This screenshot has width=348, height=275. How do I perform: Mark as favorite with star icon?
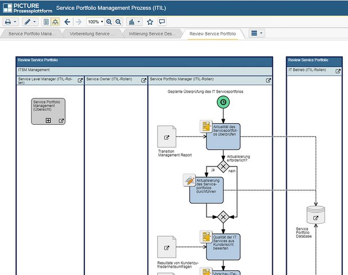(x=150, y=22)
